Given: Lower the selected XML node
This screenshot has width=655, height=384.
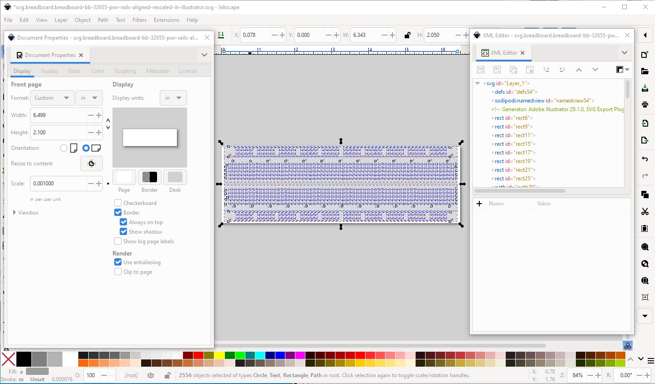Looking at the screenshot, I should tap(595, 70).
